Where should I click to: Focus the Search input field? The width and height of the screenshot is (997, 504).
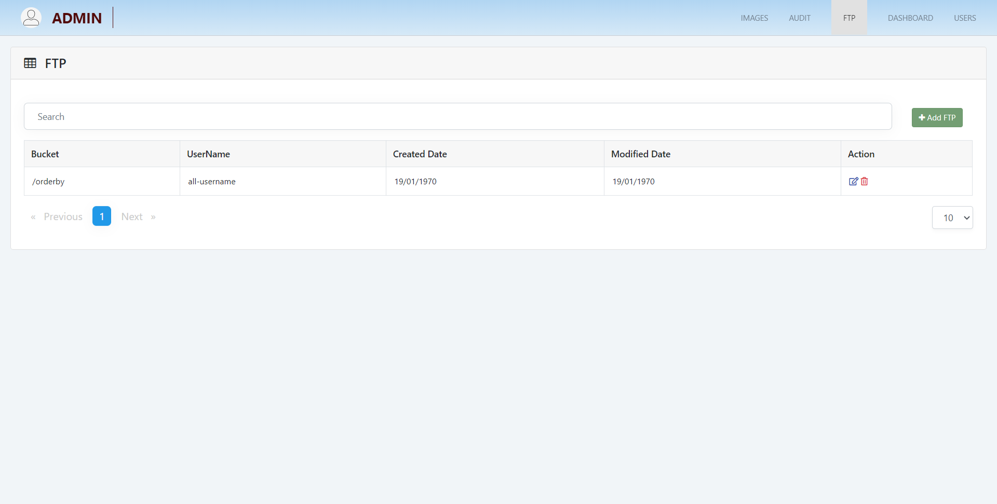[457, 117]
